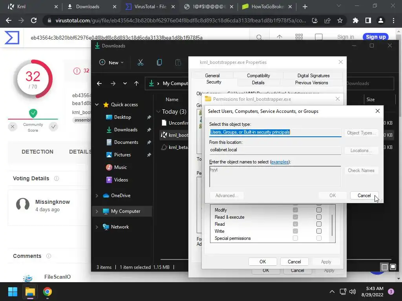The height and width of the screenshot is (301, 402).
Task: Vote malicious with community X icon
Action: click(x=13, y=127)
